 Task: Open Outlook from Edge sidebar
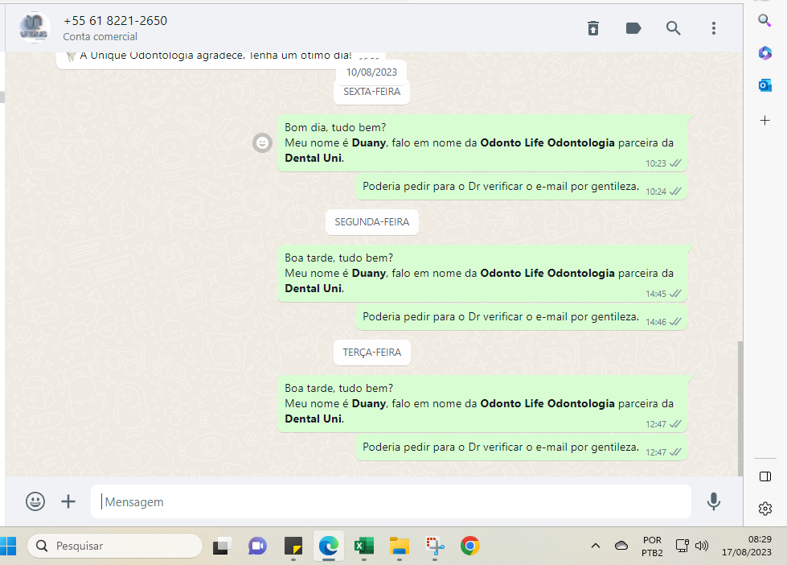[x=765, y=85]
